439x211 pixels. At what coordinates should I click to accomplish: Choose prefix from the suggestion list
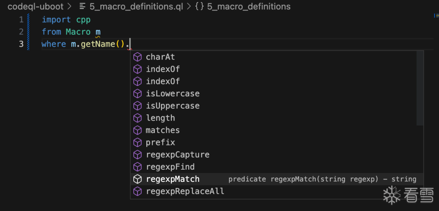160,143
